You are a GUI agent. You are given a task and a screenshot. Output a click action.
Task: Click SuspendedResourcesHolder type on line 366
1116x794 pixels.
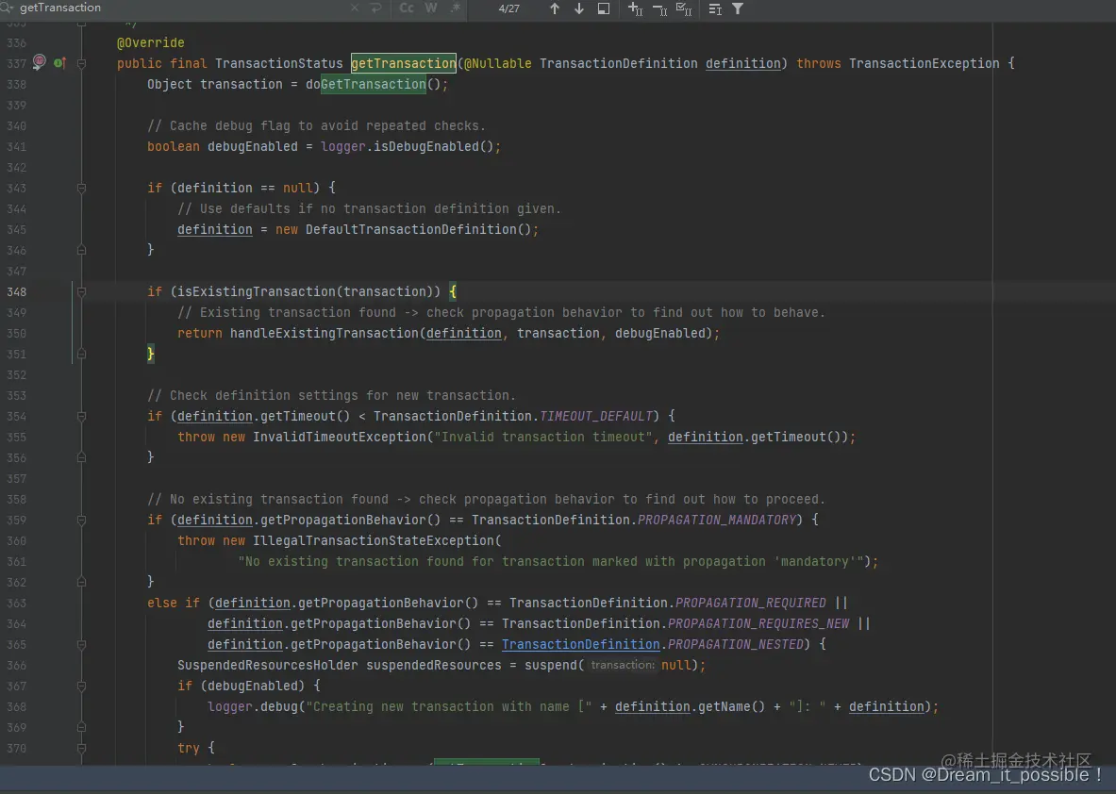[x=268, y=665]
